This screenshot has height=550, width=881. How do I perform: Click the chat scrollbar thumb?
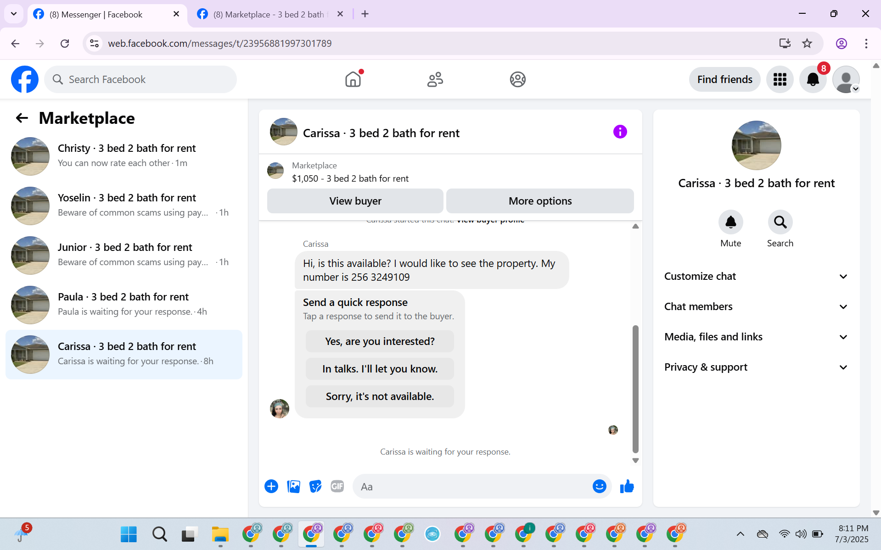point(635,389)
